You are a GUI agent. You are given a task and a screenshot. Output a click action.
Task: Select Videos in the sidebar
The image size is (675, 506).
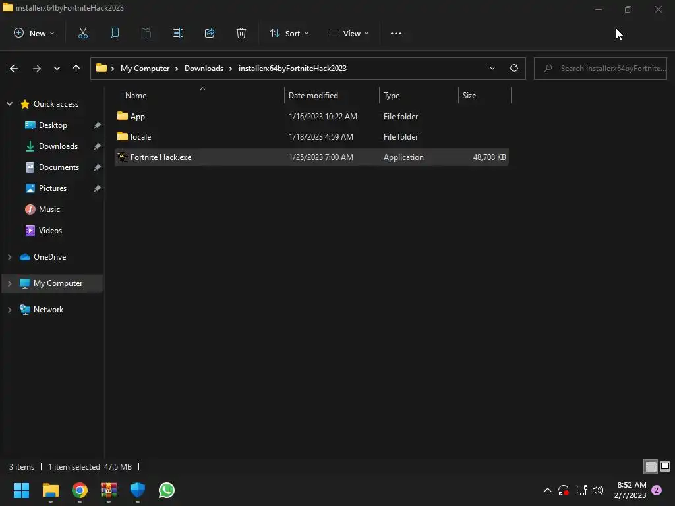pos(50,231)
